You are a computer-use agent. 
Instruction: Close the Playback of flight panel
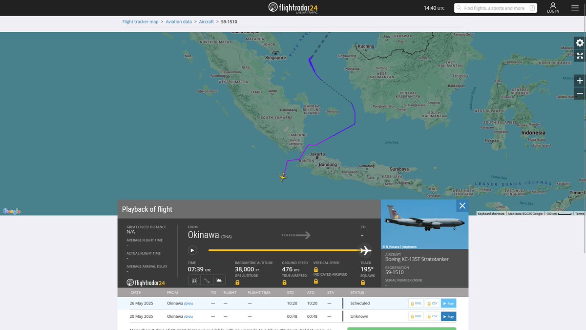[x=462, y=205]
